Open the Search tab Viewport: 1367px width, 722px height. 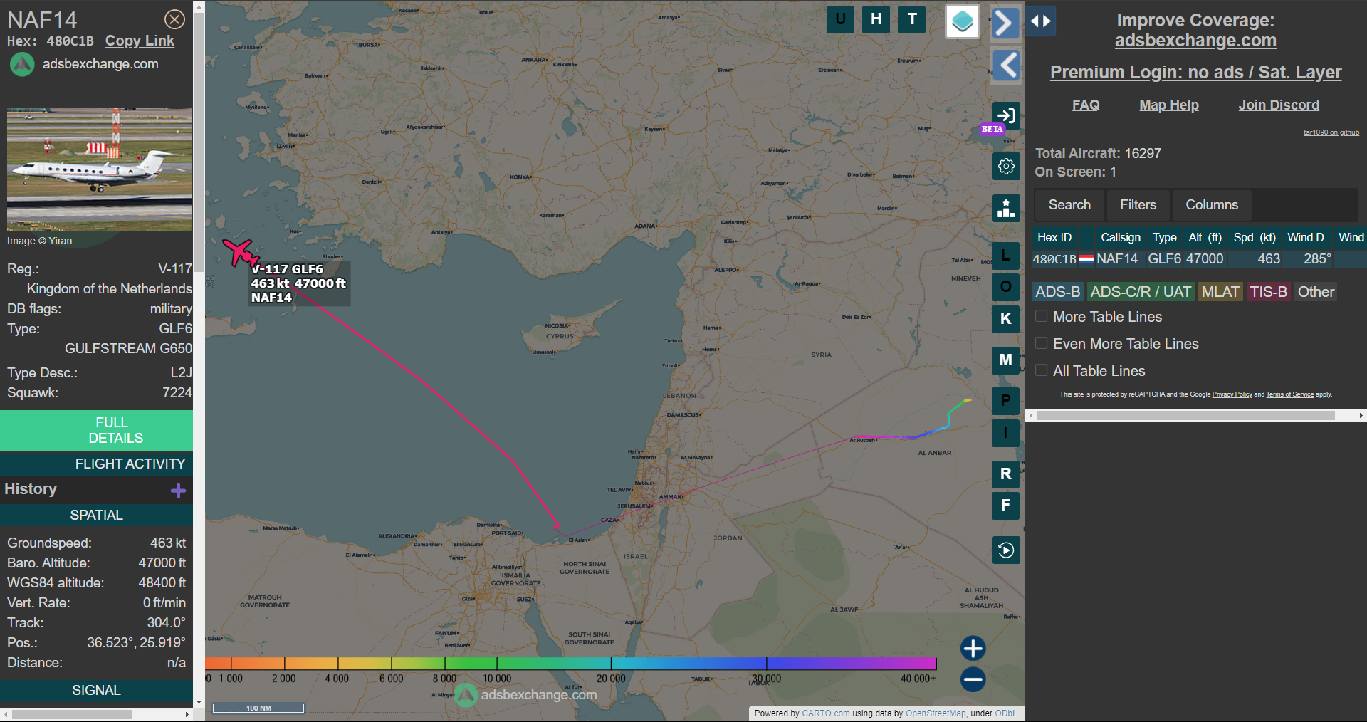[1069, 205]
